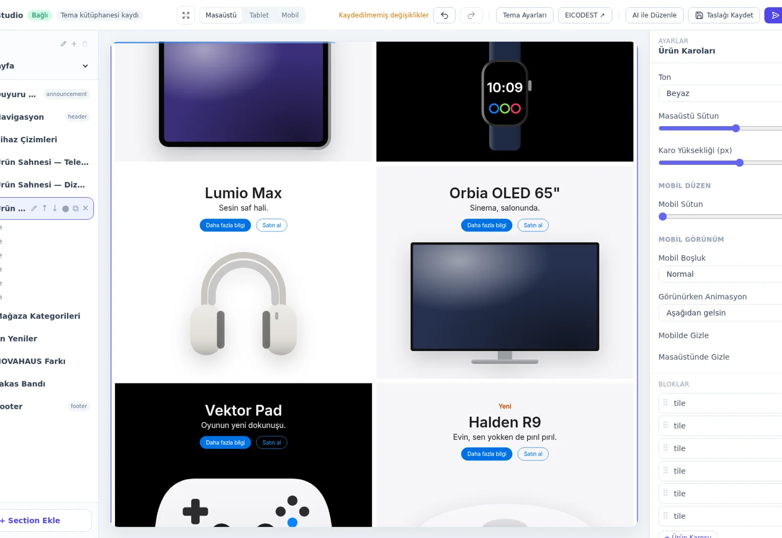Click the Mobilde Gizle label

click(683, 336)
